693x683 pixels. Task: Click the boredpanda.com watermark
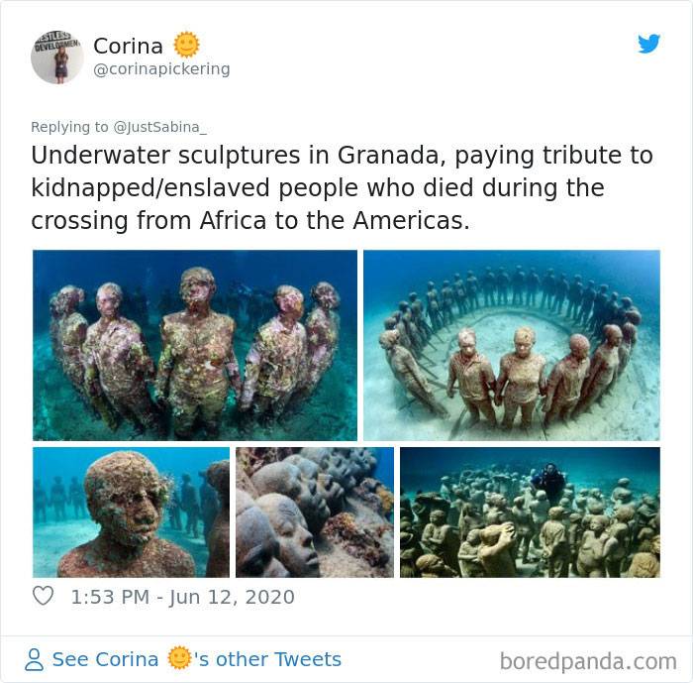tap(588, 661)
